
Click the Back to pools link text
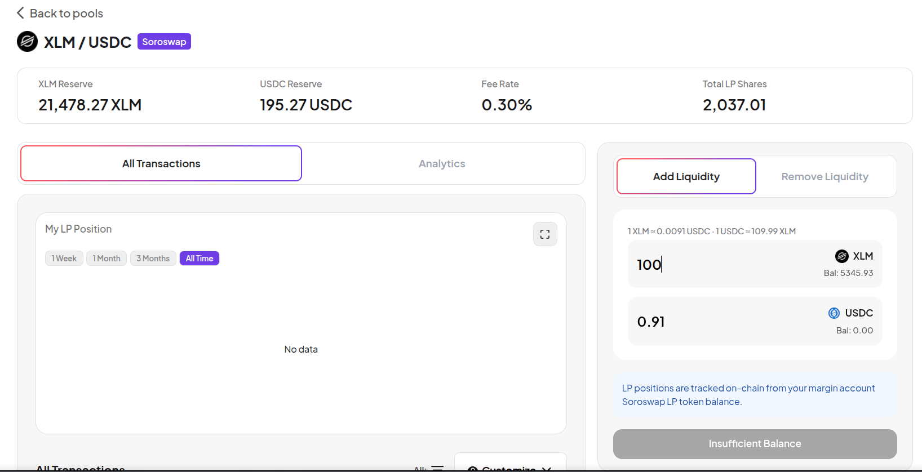click(x=67, y=13)
